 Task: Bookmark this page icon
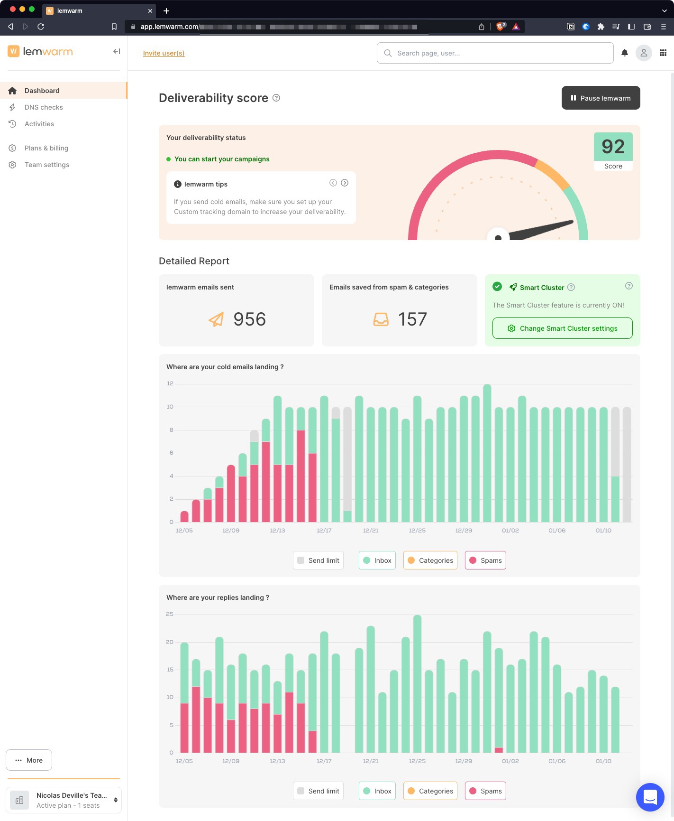point(114,27)
